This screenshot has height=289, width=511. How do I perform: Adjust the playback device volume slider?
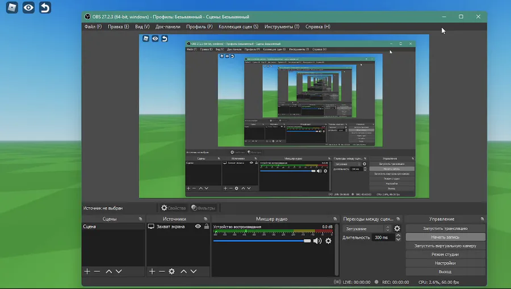click(262, 241)
